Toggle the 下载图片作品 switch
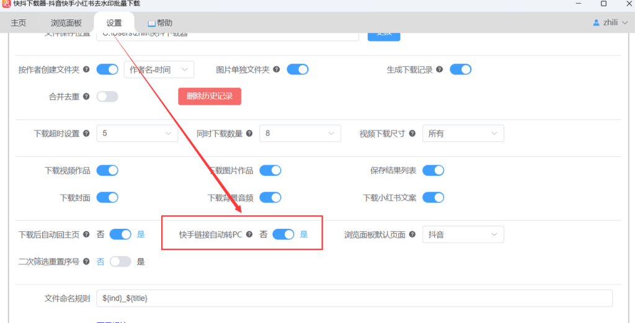The image size is (635, 323). 270,170
